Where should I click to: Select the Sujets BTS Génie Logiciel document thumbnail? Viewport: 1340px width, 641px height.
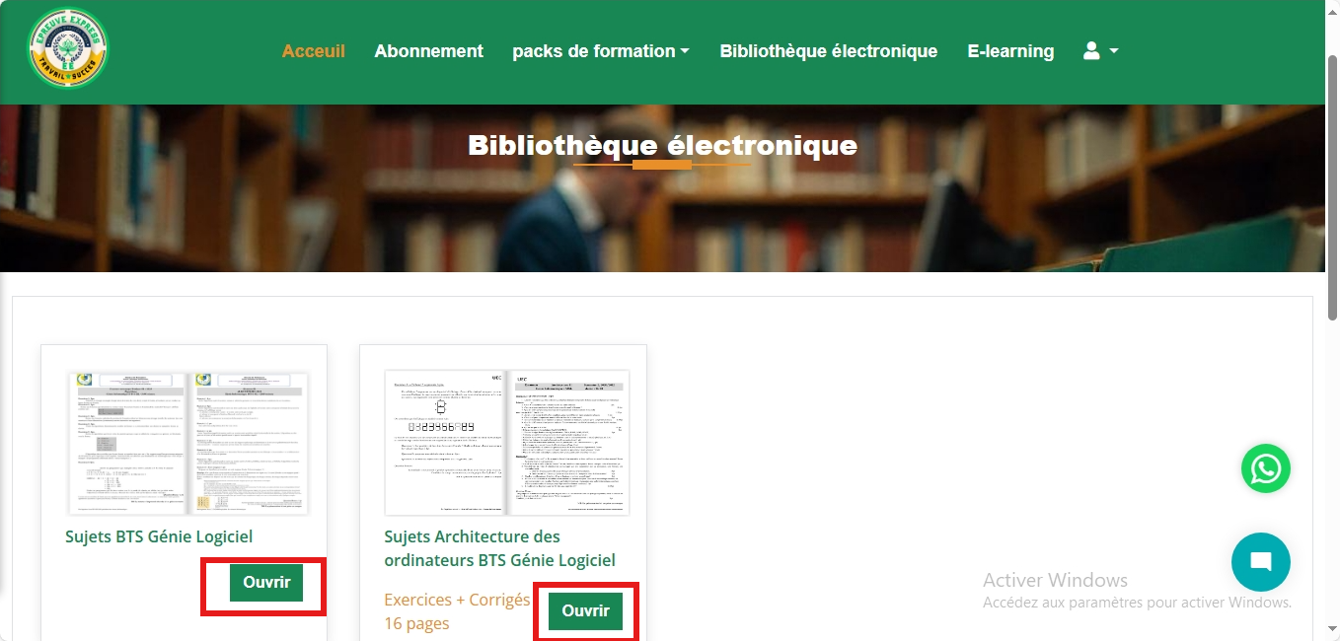(188, 444)
